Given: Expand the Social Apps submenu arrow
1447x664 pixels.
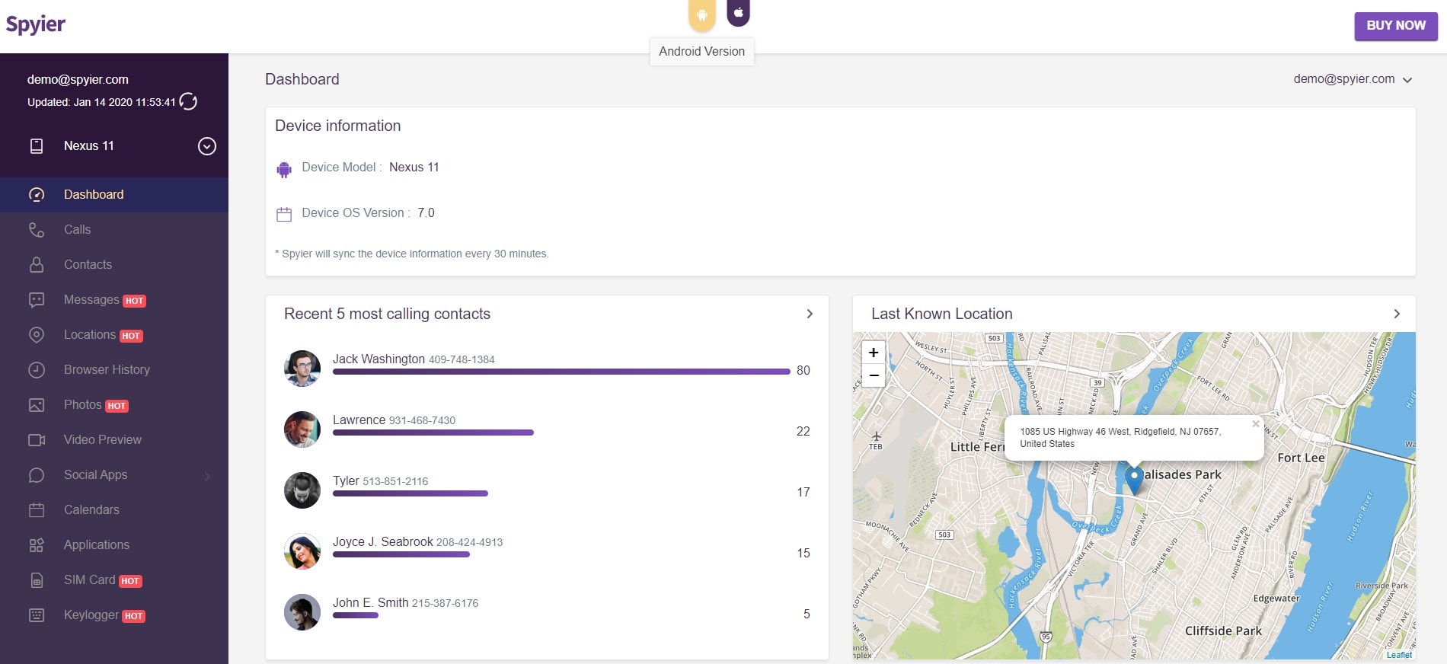Looking at the screenshot, I should [207, 477].
